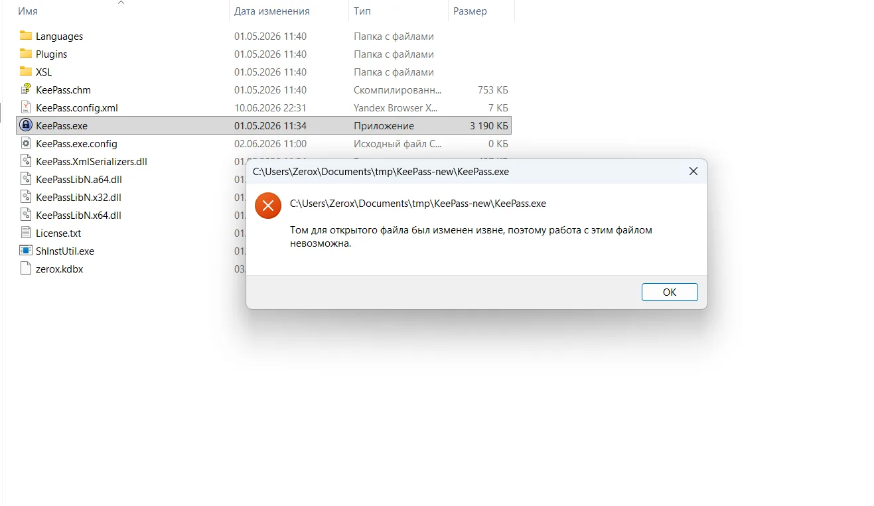Click the KeePass.exe.config gear file icon
The image size is (874, 506).
pyautogui.click(x=26, y=143)
